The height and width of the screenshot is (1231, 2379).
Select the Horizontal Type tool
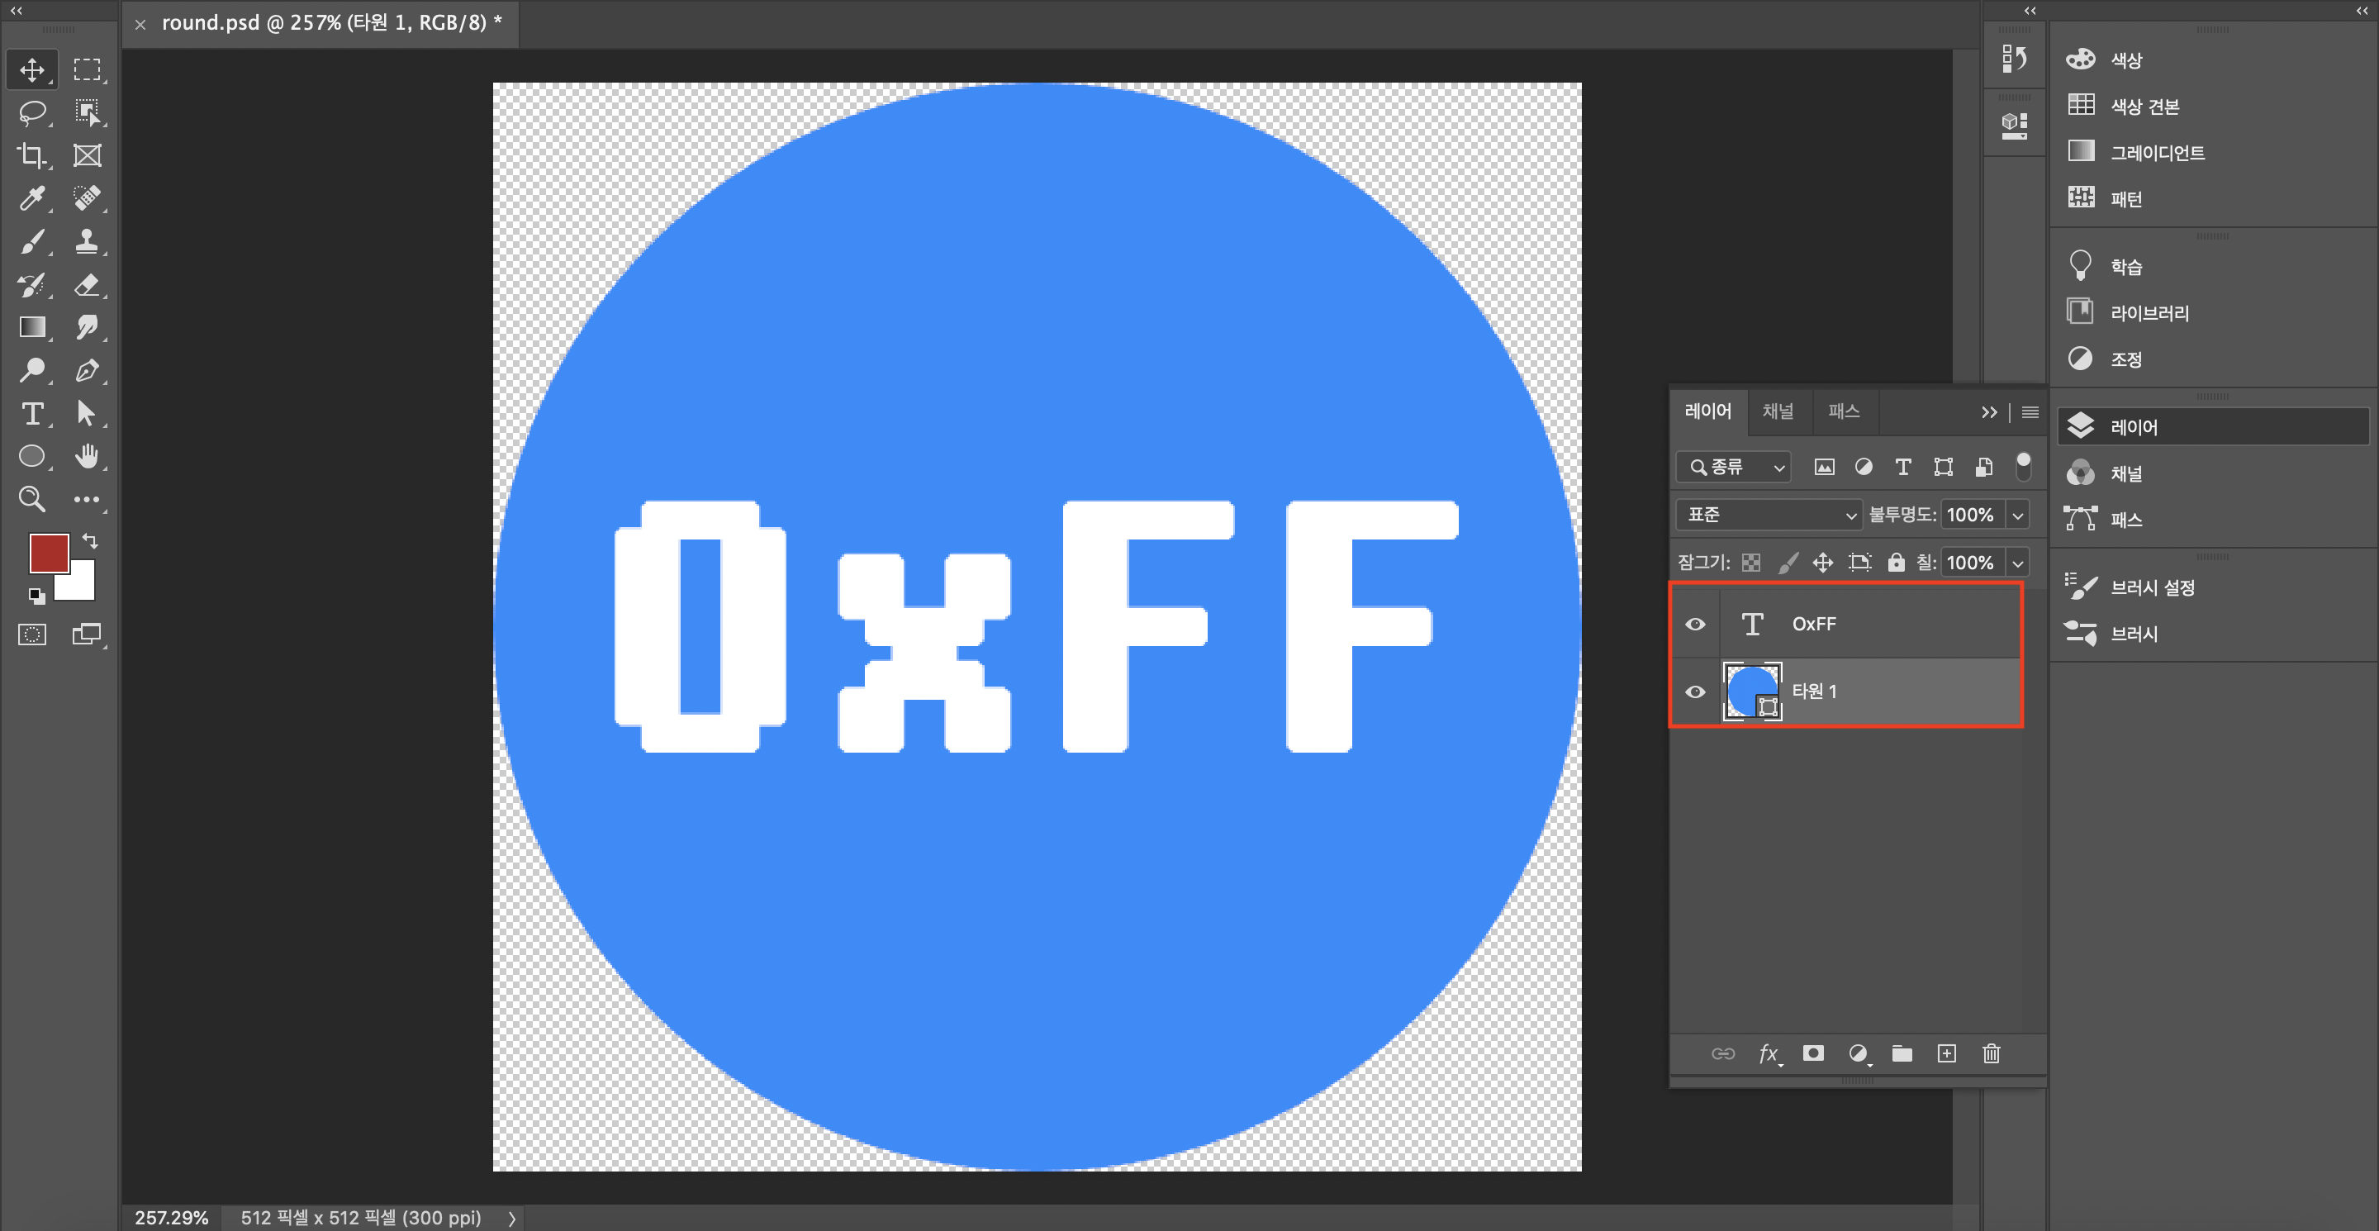pos(32,413)
